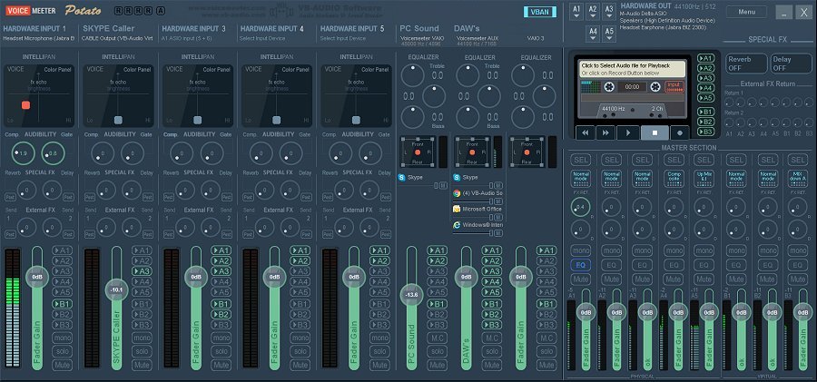Toggle the blue EQ button on master A1
The width and height of the screenshot is (817, 382).
pos(580,265)
